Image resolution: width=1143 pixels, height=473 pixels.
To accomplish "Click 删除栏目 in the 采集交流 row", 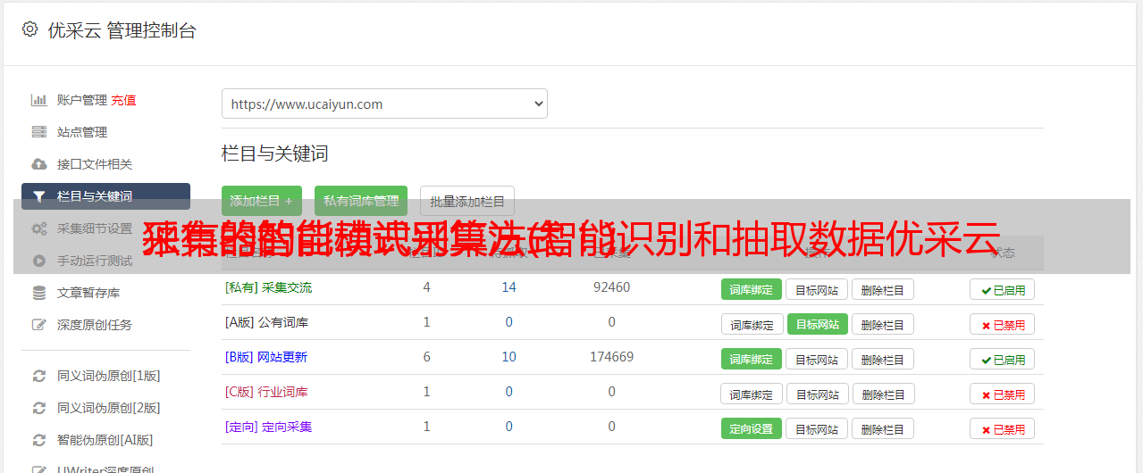I will pos(883,289).
